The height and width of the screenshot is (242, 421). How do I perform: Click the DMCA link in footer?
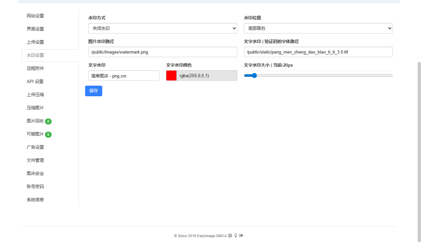point(221,236)
